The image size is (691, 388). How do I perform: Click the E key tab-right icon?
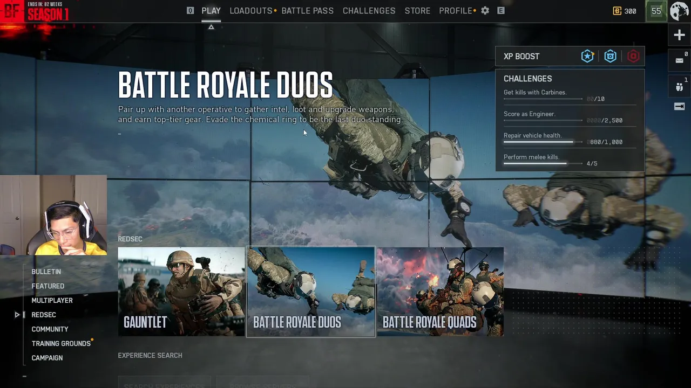tap(501, 11)
